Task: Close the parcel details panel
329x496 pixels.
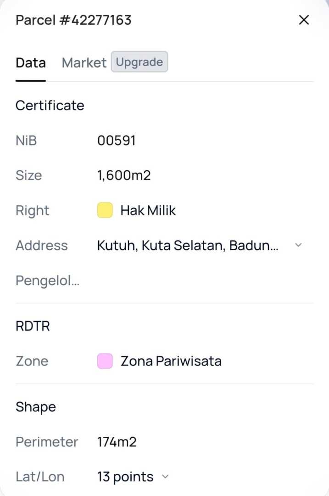Action: (x=304, y=20)
